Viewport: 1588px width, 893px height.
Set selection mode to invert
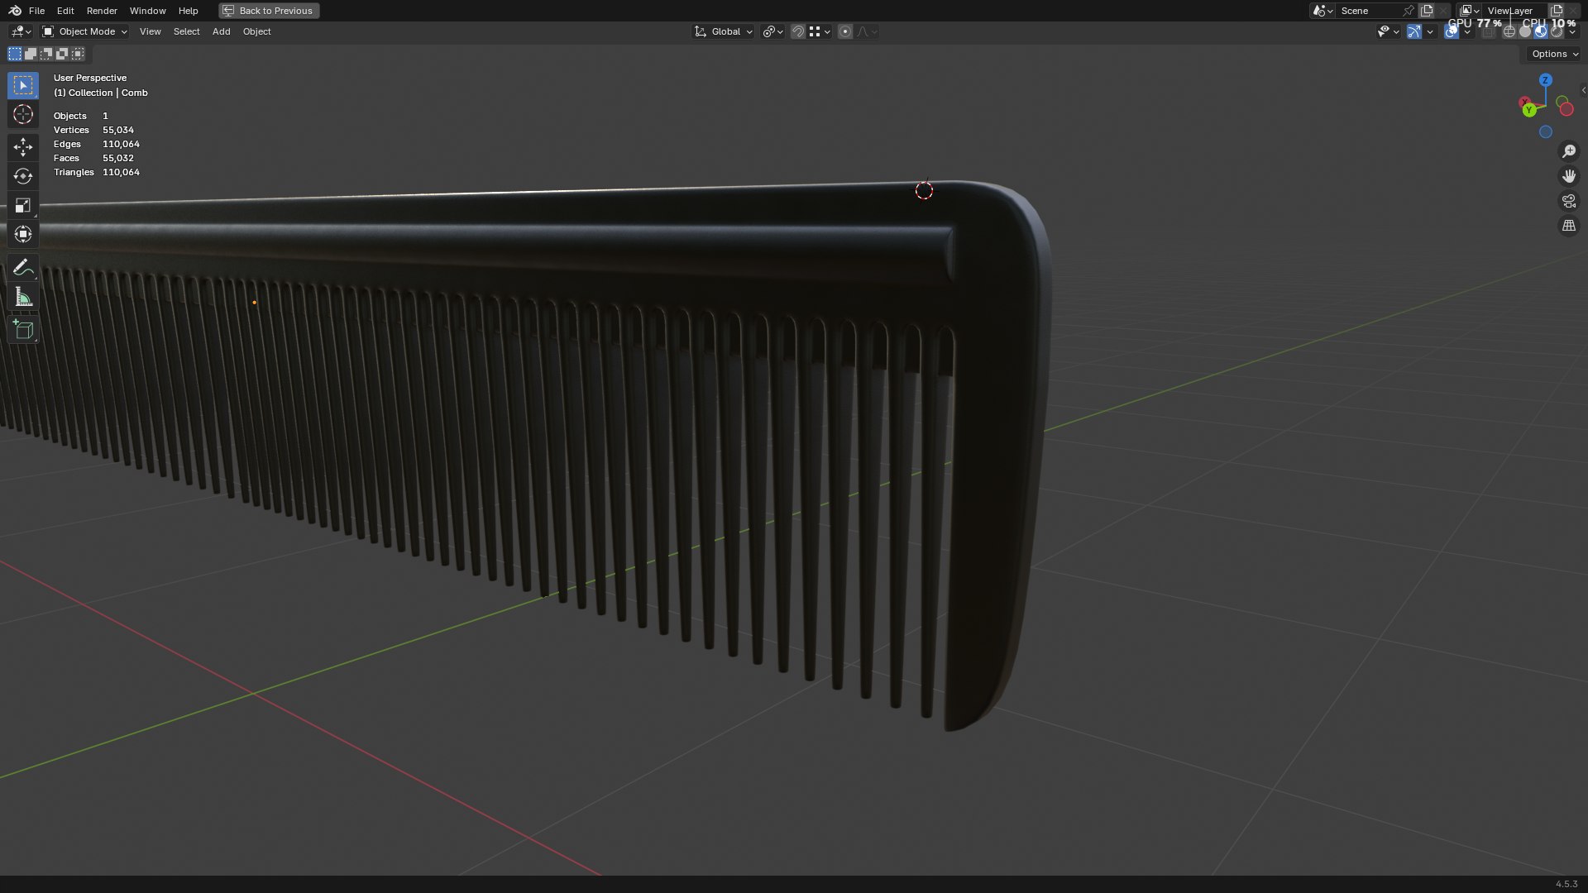coord(62,54)
